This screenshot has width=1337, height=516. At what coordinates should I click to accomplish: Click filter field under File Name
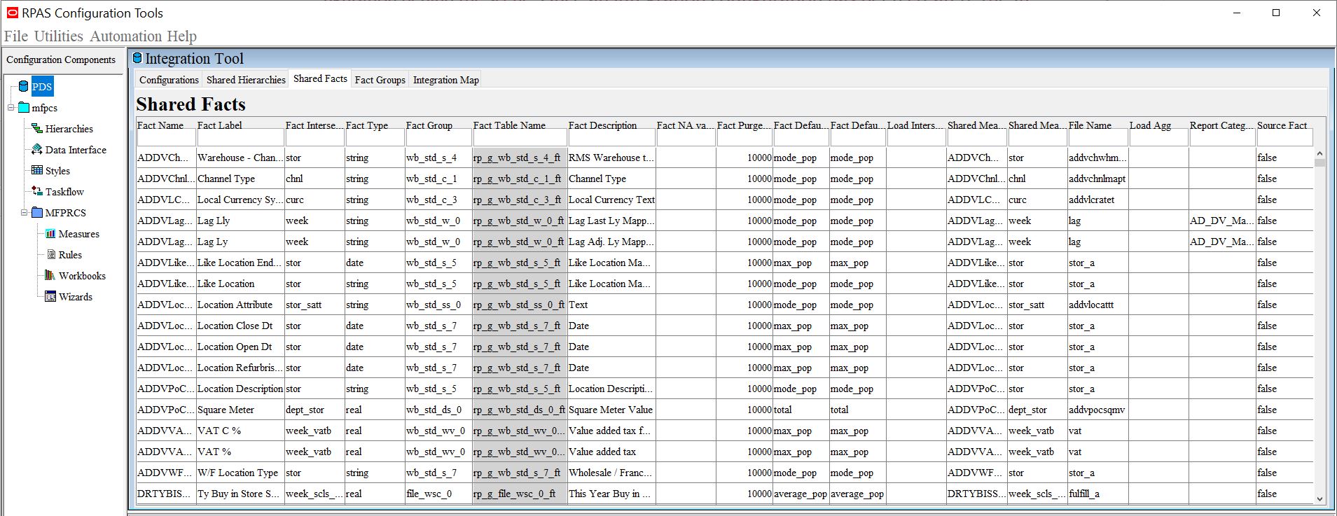coord(1097,138)
